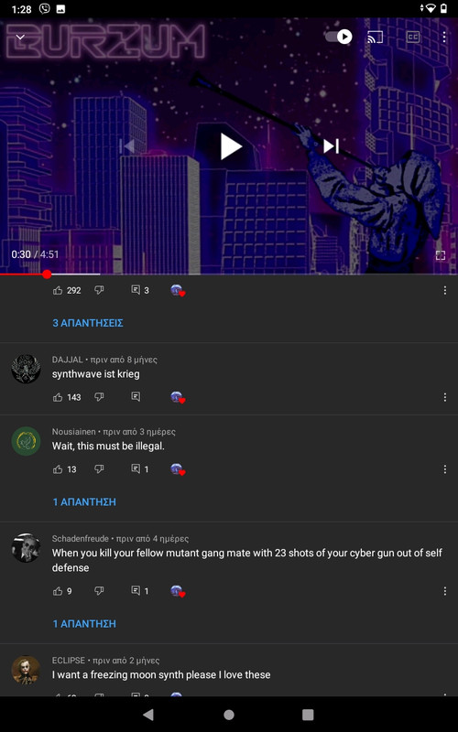This screenshot has width=458, height=732.
Task: Enter fullscreen mode
Action: tap(441, 255)
